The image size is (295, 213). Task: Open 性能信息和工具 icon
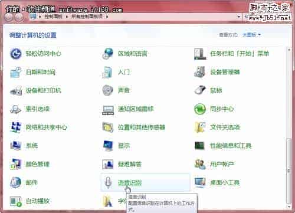pos(199,146)
